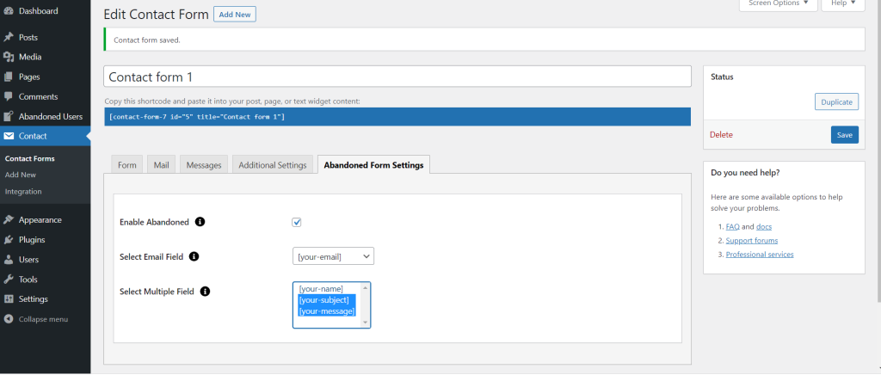Click the Tools wrench icon

[9, 279]
